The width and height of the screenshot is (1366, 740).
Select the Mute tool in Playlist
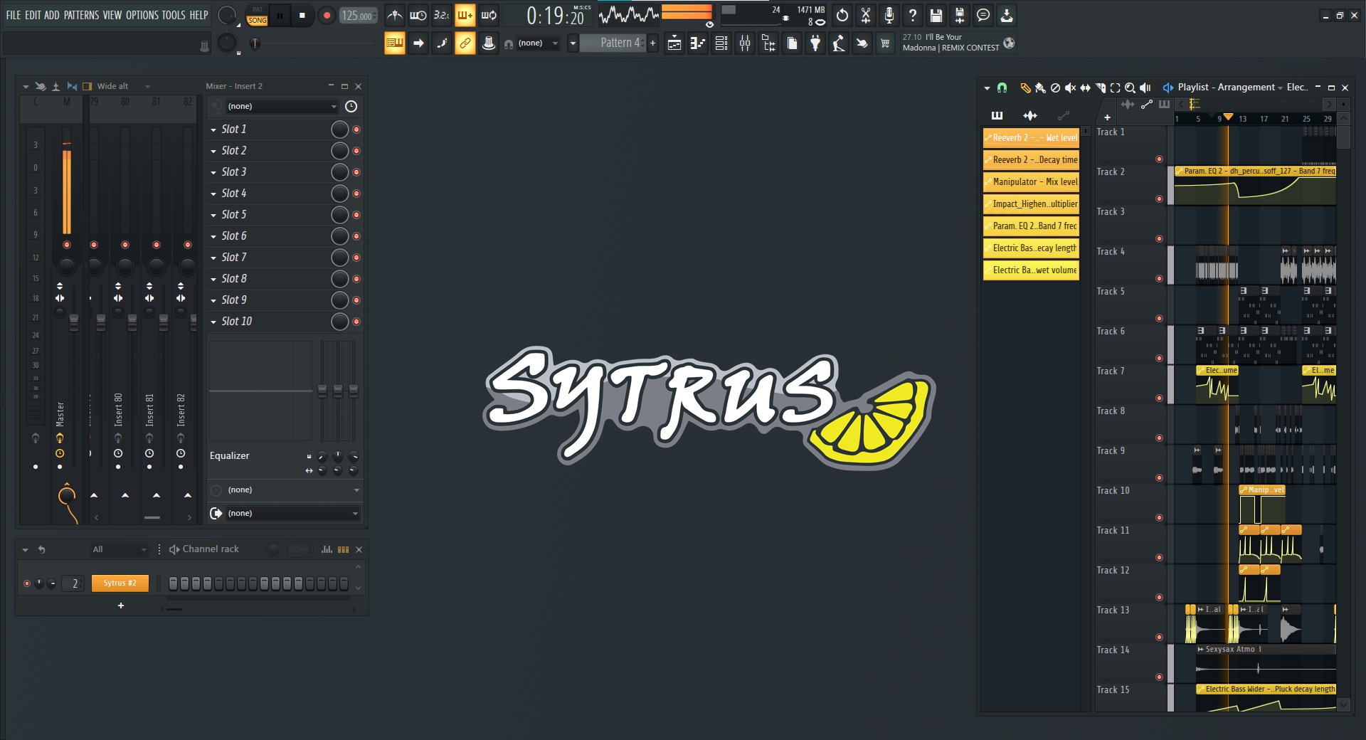pos(1070,88)
